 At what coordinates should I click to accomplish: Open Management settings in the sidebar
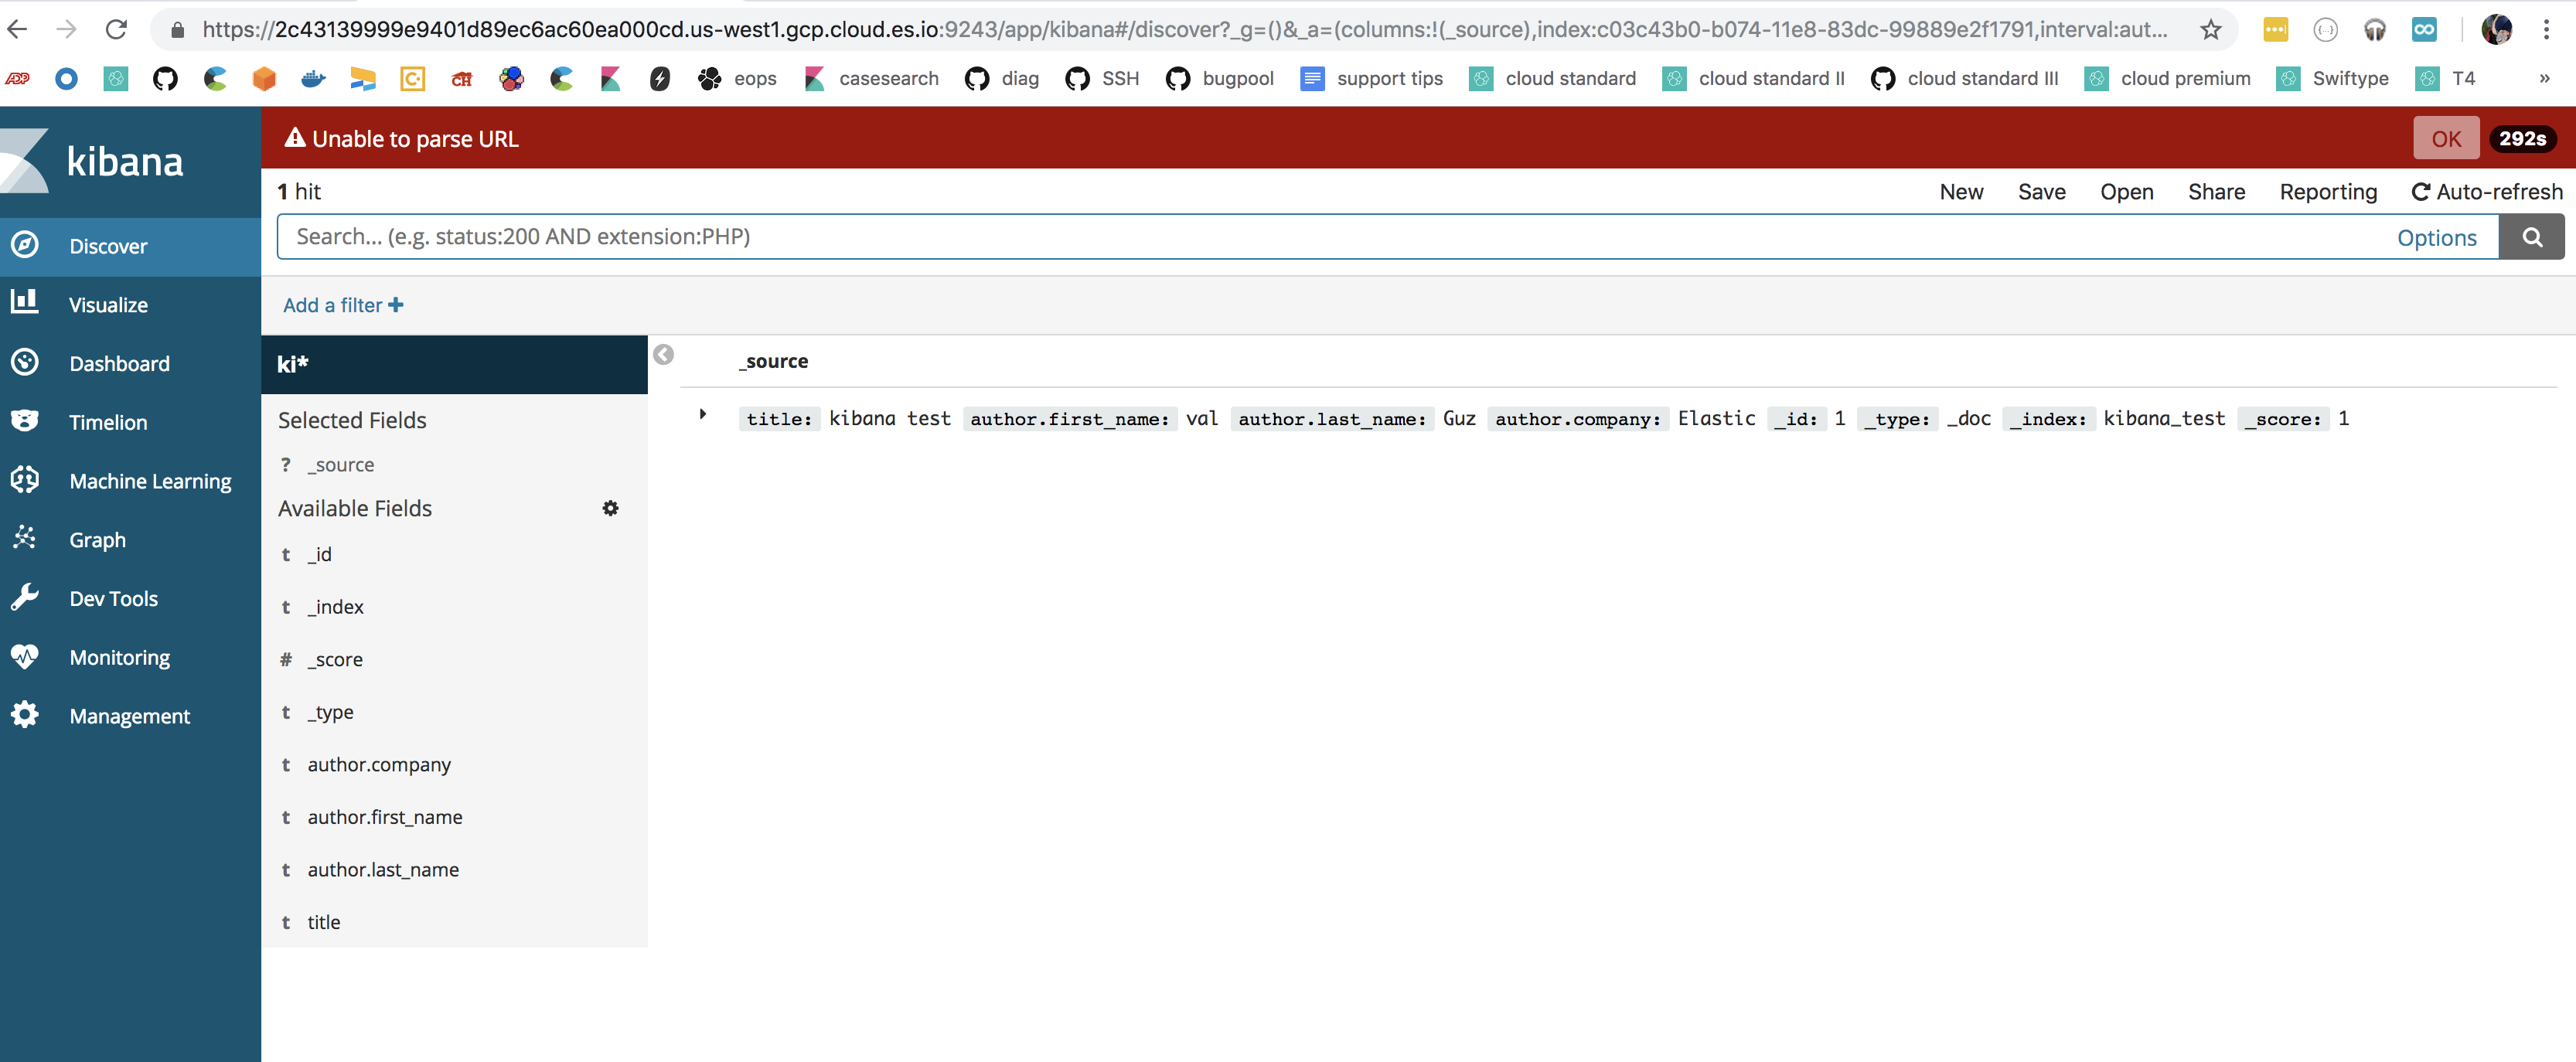[x=129, y=715]
